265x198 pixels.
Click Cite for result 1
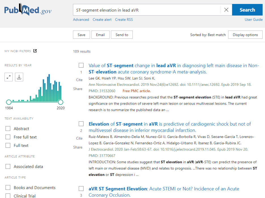coord(79,80)
